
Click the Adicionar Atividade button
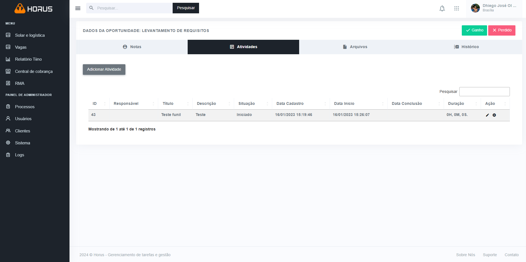[x=104, y=70]
